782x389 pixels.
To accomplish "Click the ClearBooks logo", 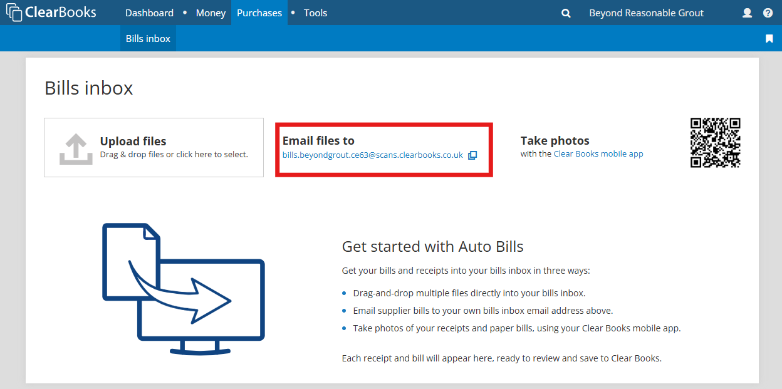I will tap(51, 13).
